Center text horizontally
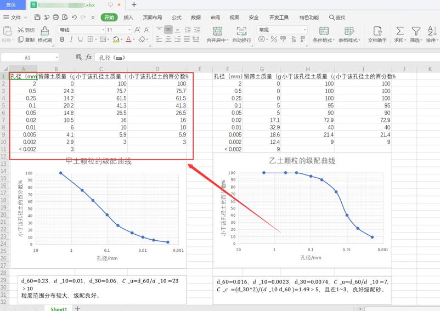 click(168, 39)
